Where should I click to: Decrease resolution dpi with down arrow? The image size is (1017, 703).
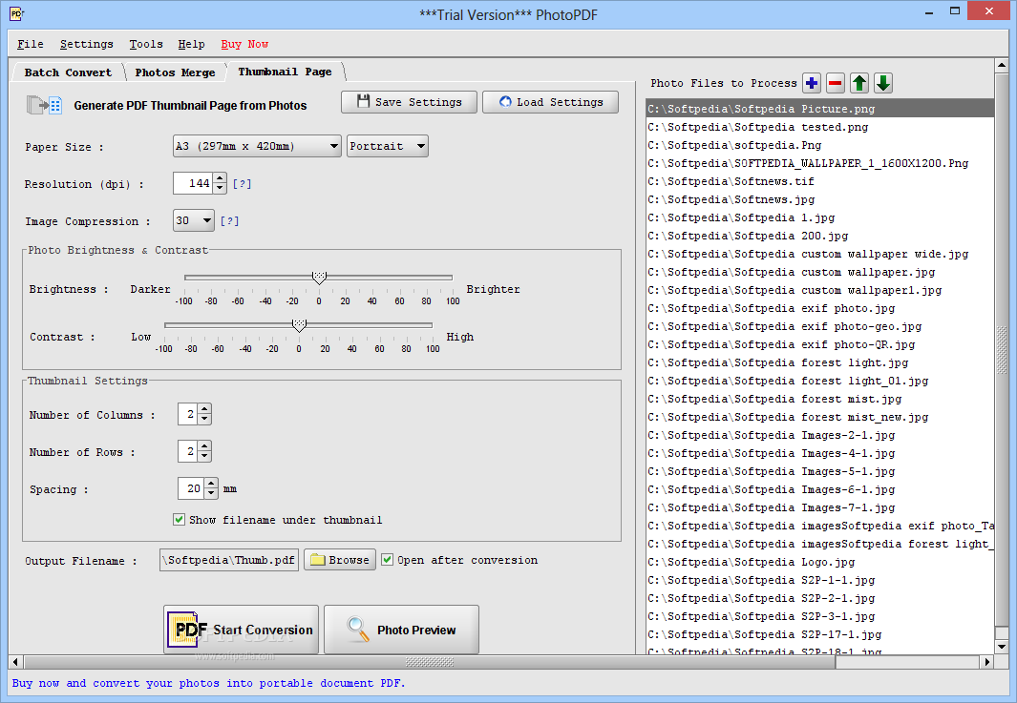220,189
